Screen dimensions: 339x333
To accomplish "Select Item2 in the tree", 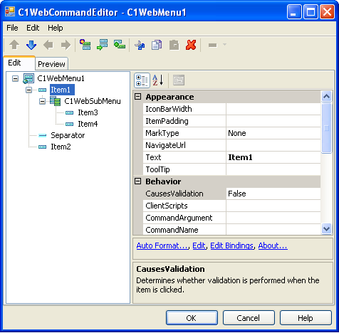I will pyautogui.click(x=61, y=147).
